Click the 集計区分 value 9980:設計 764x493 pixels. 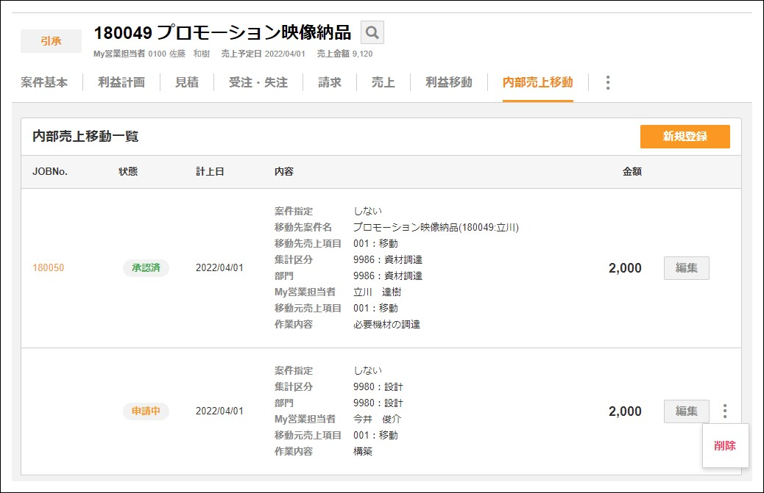tap(378, 387)
